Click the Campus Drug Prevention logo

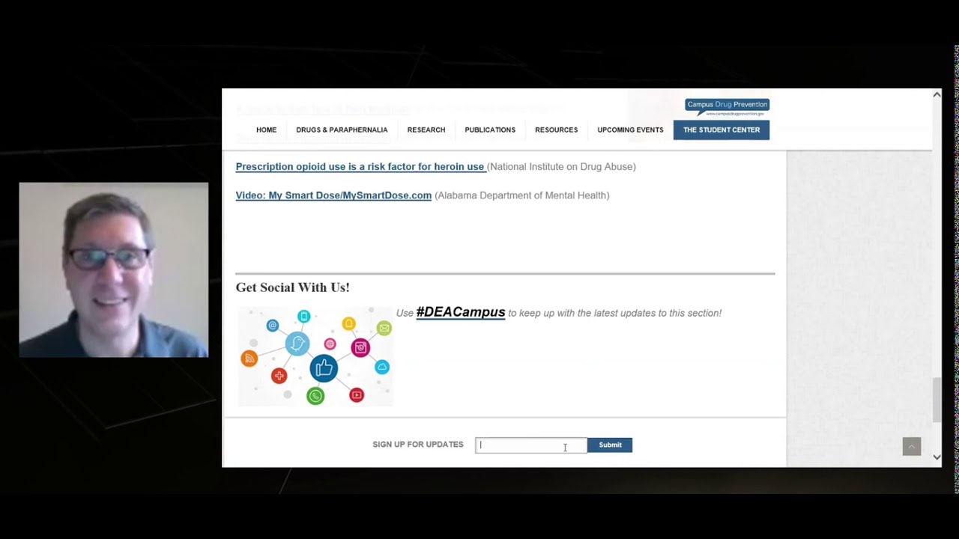click(727, 107)
